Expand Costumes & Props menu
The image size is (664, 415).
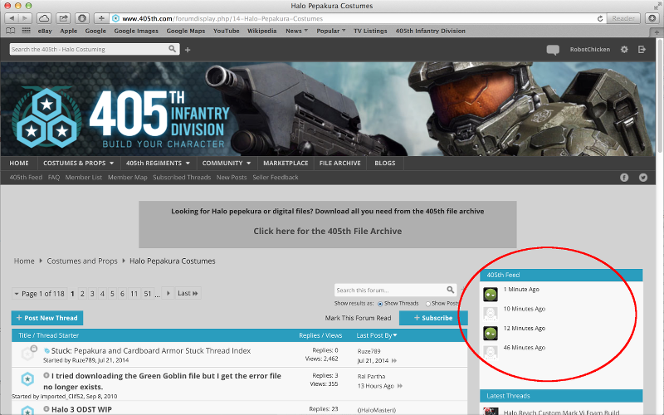[x=79, y=163]
